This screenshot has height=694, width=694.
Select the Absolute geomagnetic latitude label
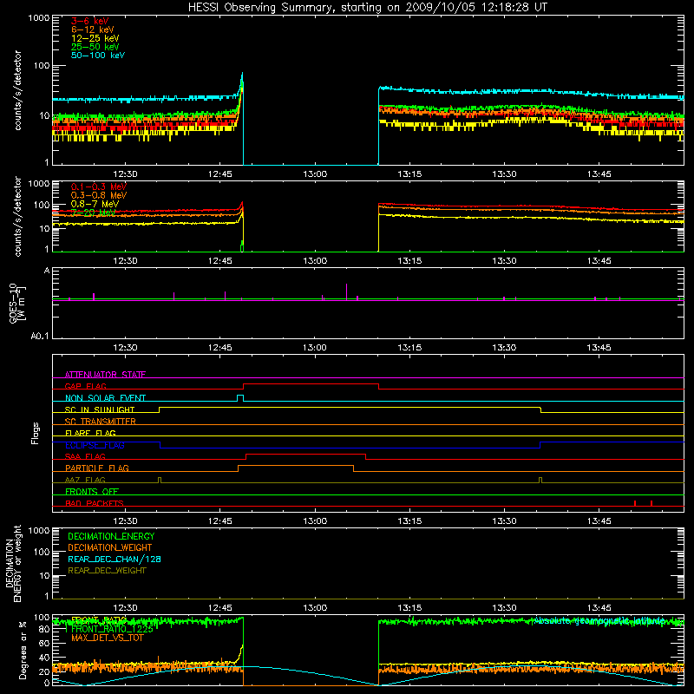tap(599, 620)
